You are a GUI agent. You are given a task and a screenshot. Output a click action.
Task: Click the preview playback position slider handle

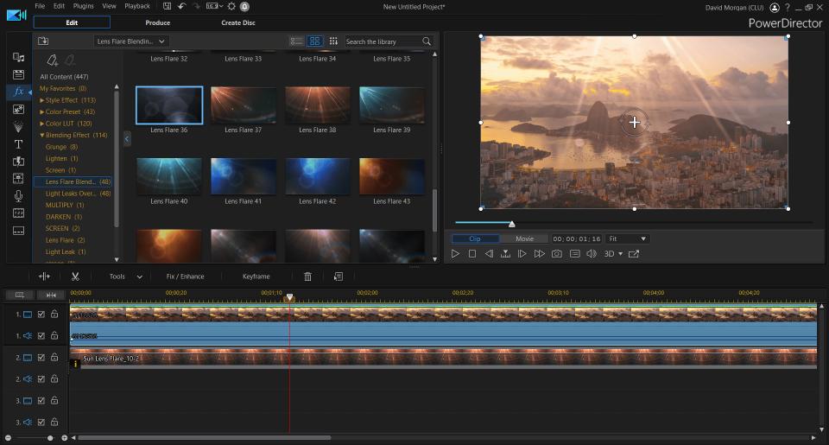(x=512, y=224)
